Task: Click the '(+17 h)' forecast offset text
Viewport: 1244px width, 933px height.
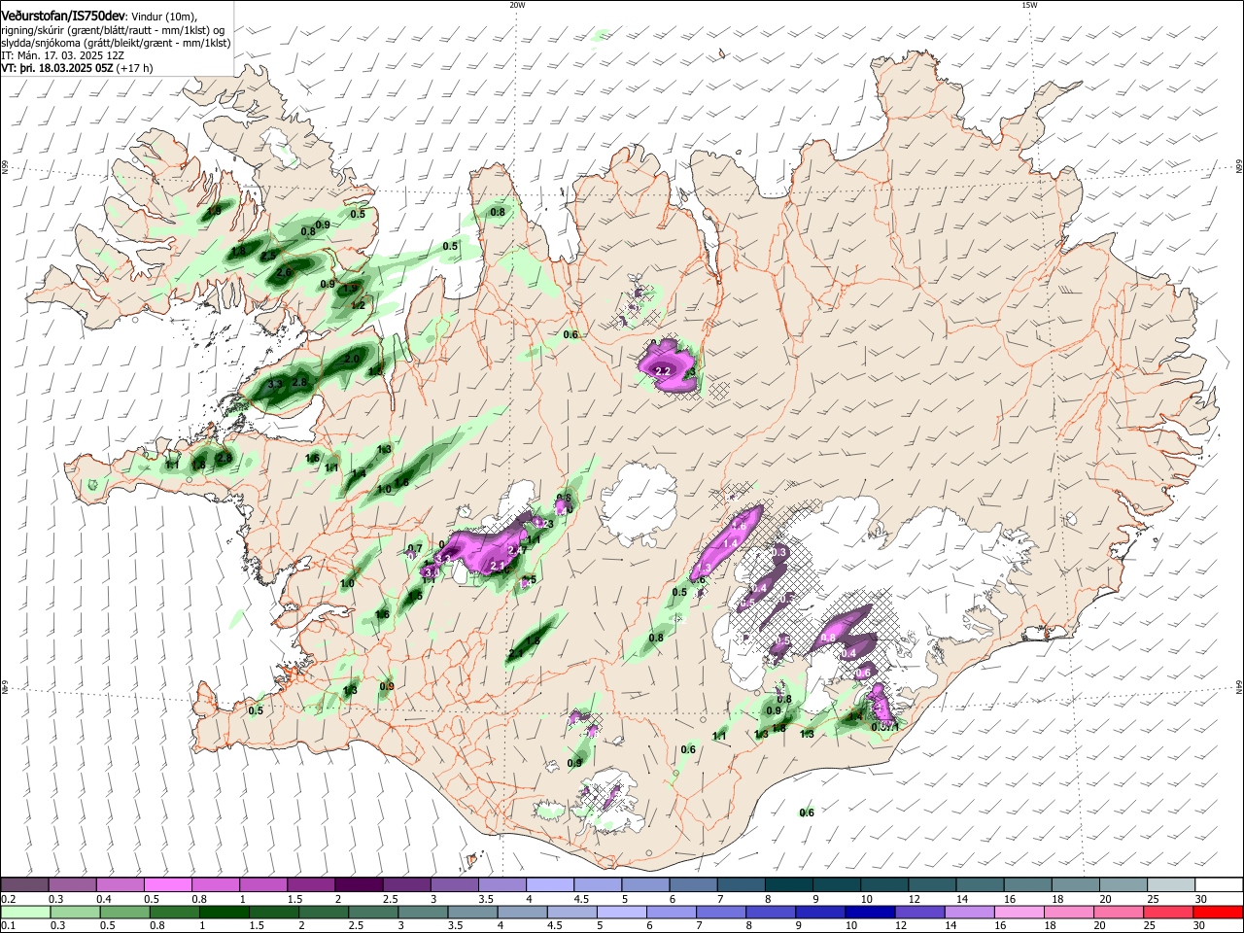Action: (x=134, y=69)
